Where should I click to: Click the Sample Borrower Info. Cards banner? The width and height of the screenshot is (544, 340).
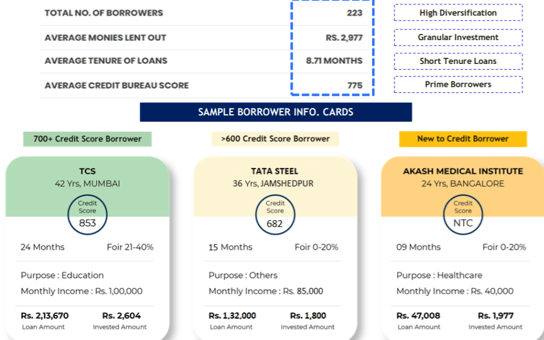[276, 112]
